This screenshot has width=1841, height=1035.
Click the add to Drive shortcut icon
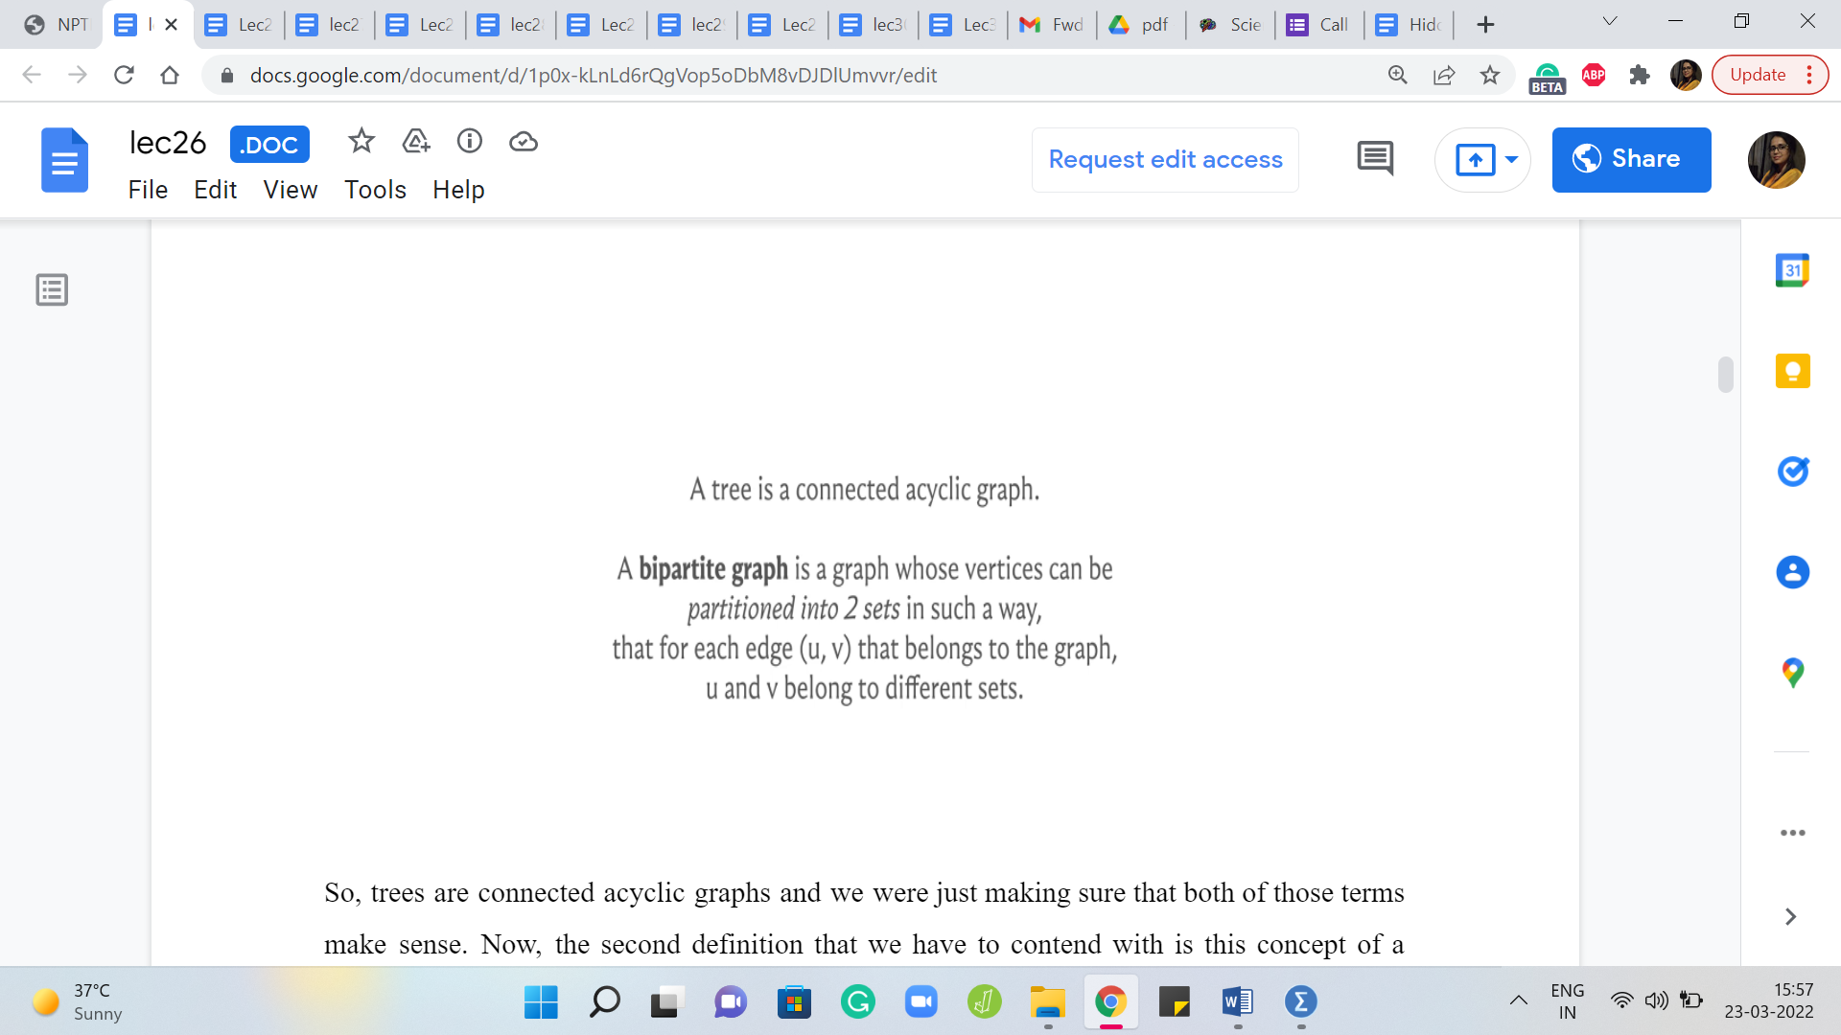click(x=415, y=142)
